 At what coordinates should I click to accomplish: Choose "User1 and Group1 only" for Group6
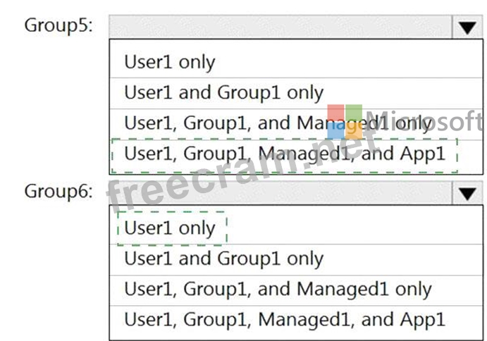223,259
